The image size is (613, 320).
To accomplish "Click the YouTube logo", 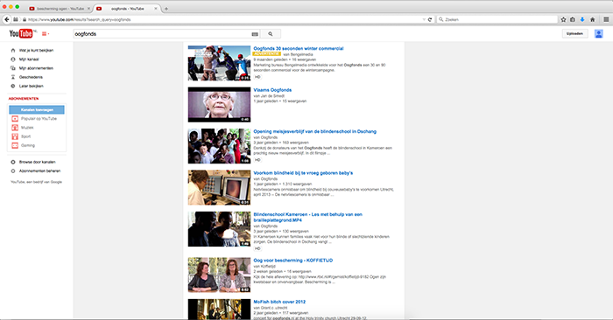I will [x=21, y=33].
